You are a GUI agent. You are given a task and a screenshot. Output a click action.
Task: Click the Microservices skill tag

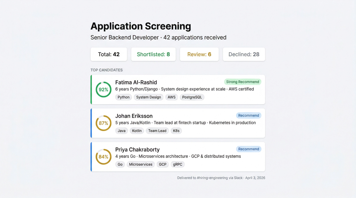point(141,165)
